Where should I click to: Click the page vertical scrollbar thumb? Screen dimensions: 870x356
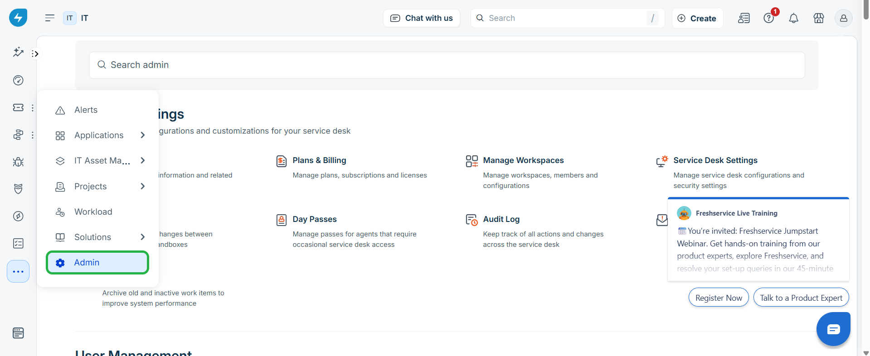pyautogui.click(x=866, y=10)
